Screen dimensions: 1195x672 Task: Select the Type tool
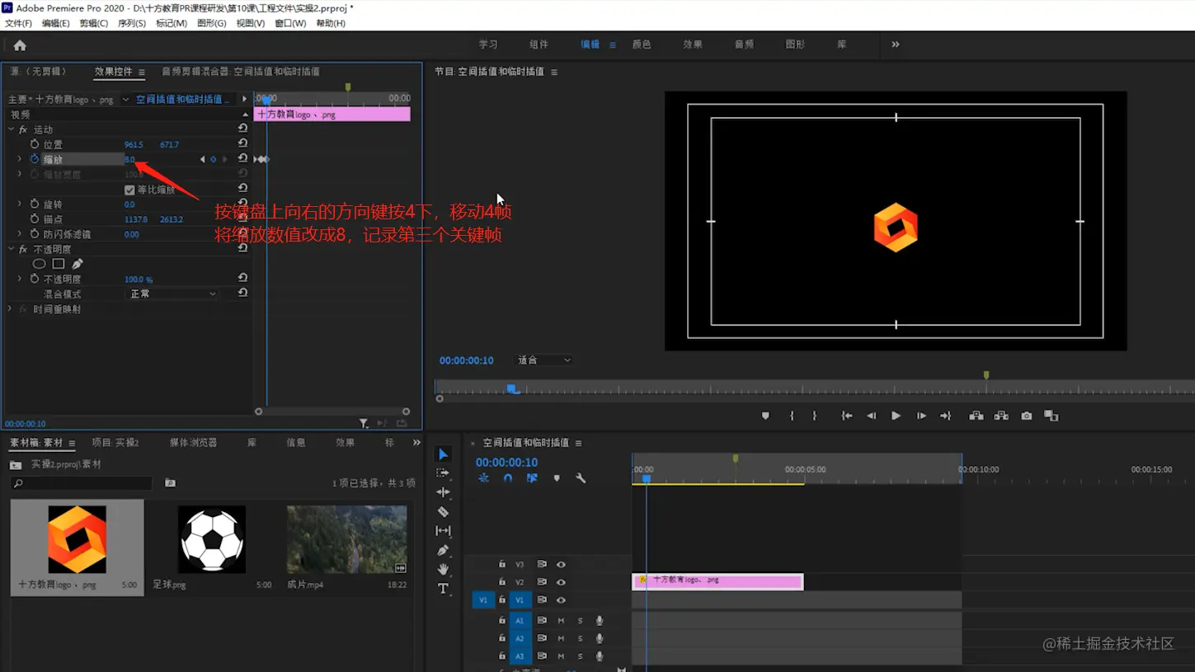(x=443, y=589)
